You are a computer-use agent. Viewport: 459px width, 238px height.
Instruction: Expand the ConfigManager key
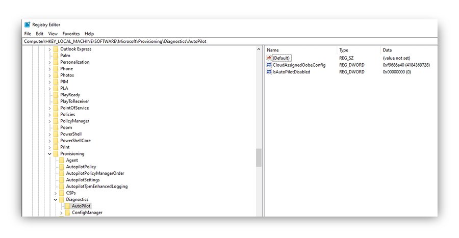tap(61, 213)
